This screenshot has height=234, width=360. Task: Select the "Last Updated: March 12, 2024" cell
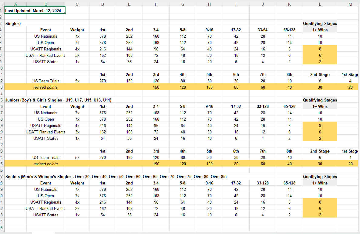(x=35, y=11)
